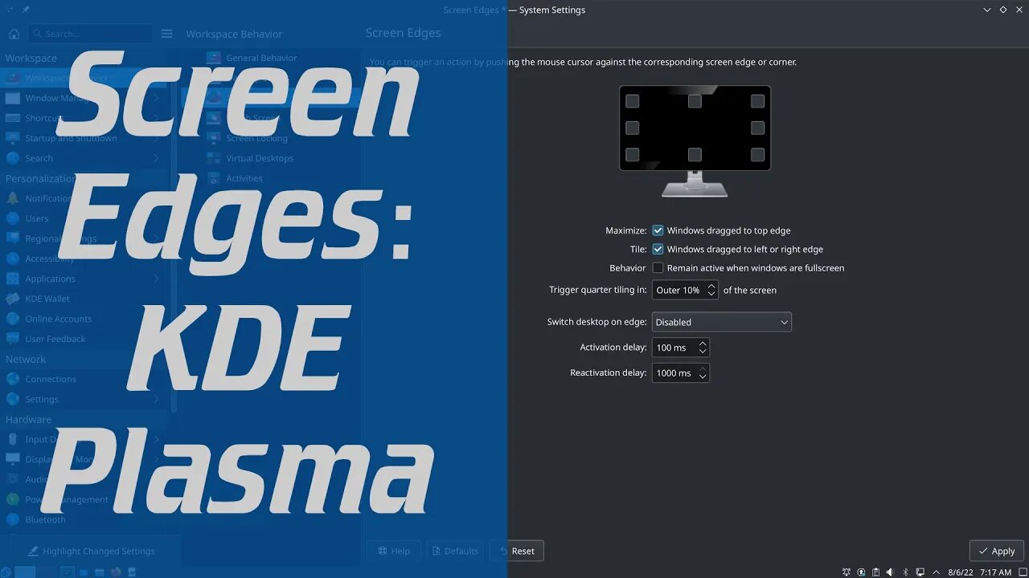The width and height of the screenshot is (1029, 578).
Task: Click the KDE Wallet icon in sidebar
Action: [12, 299]
